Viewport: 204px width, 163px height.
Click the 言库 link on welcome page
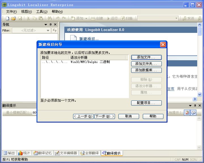(x=171, y=89)
